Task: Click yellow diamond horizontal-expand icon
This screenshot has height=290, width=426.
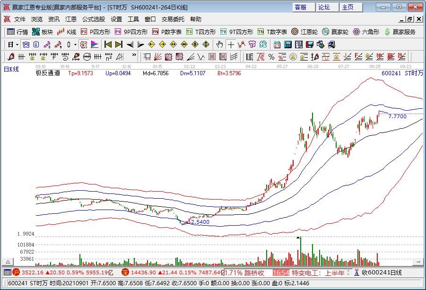Action: click(x=174, y=44)
